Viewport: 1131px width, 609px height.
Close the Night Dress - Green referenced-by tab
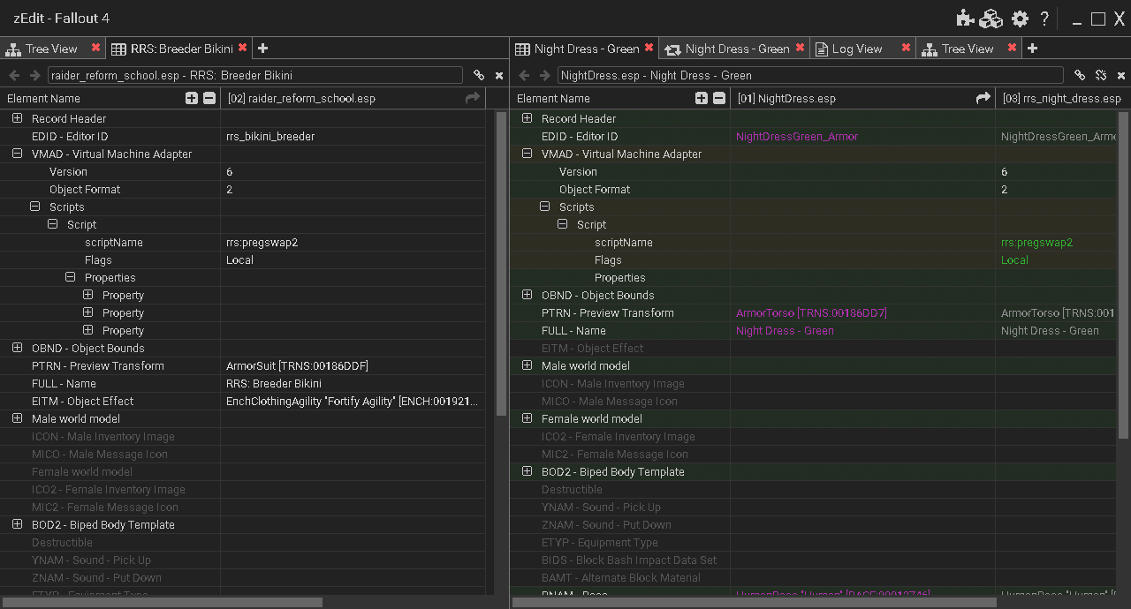click(x=800, y=48)
